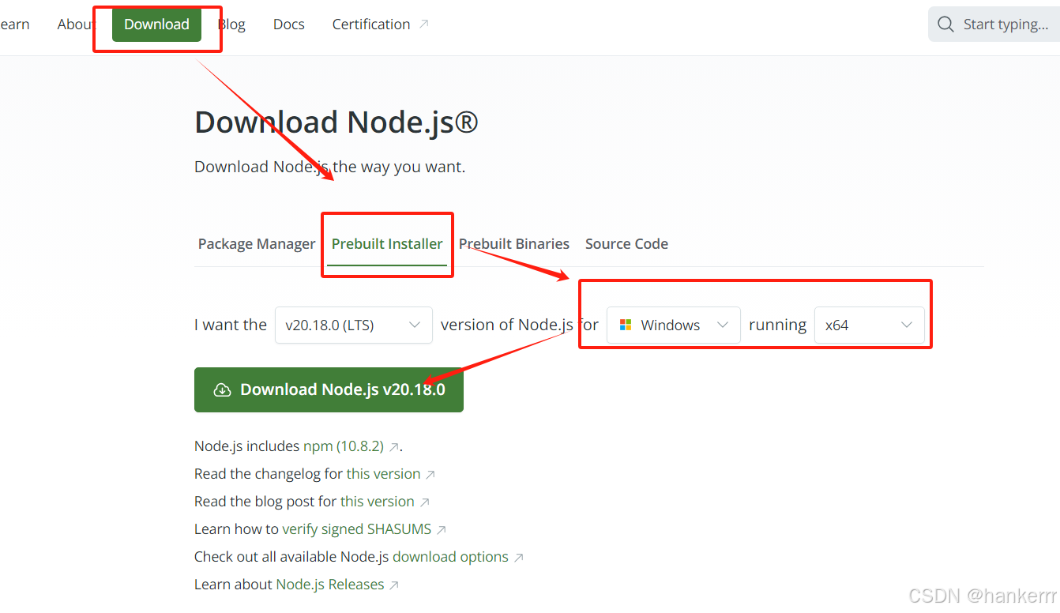Open the npm (10.8.2) link
The image size is (1060, 613).
pyautogui.click(x=344, y=446)
